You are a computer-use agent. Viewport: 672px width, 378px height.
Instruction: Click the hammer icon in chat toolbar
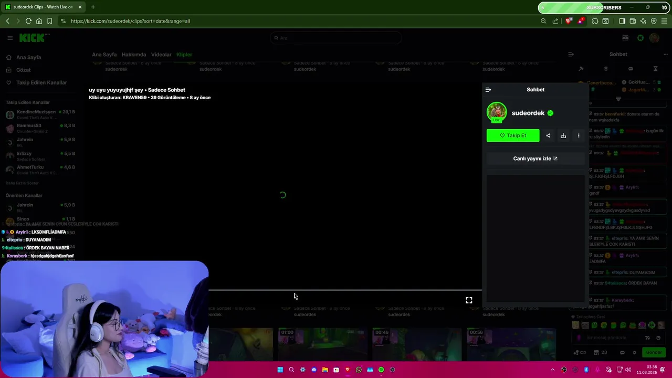click(581, 69)
